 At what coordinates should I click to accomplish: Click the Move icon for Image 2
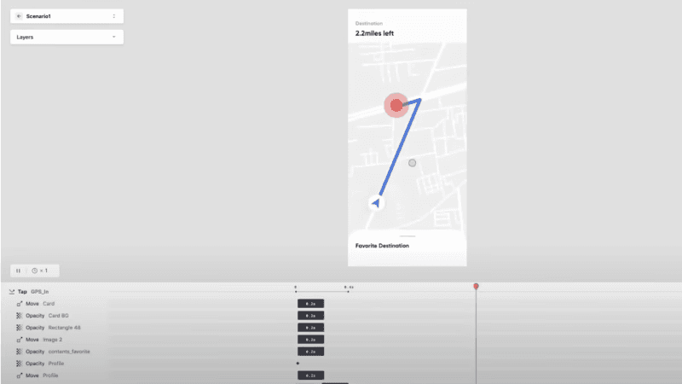click(19, 340)
